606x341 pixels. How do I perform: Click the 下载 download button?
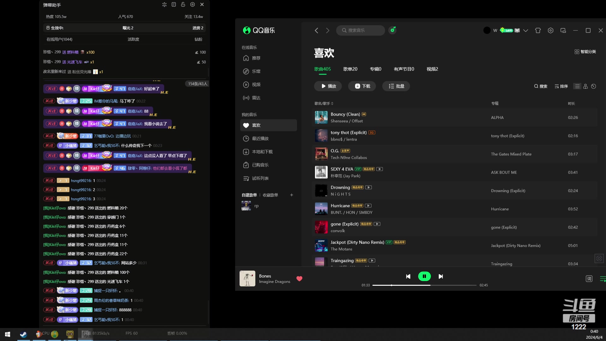[362, 86]
